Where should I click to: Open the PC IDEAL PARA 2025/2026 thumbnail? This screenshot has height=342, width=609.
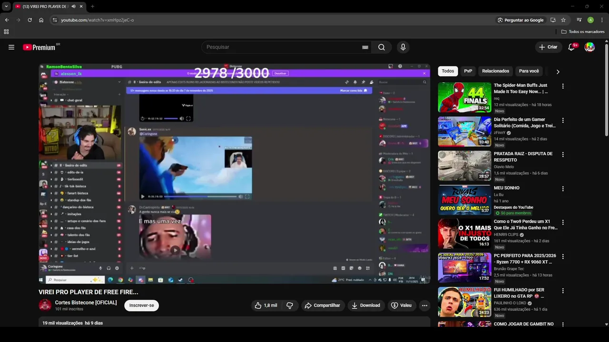[x=464, y=268]
